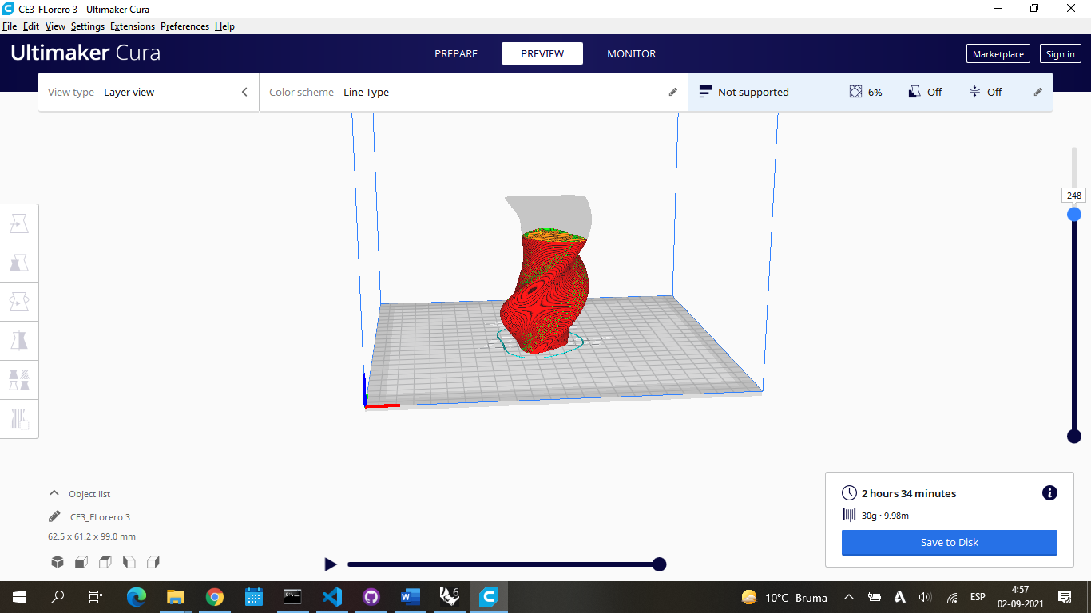
Task: Select the Rotate tool
Action: [x=19, y=301]
